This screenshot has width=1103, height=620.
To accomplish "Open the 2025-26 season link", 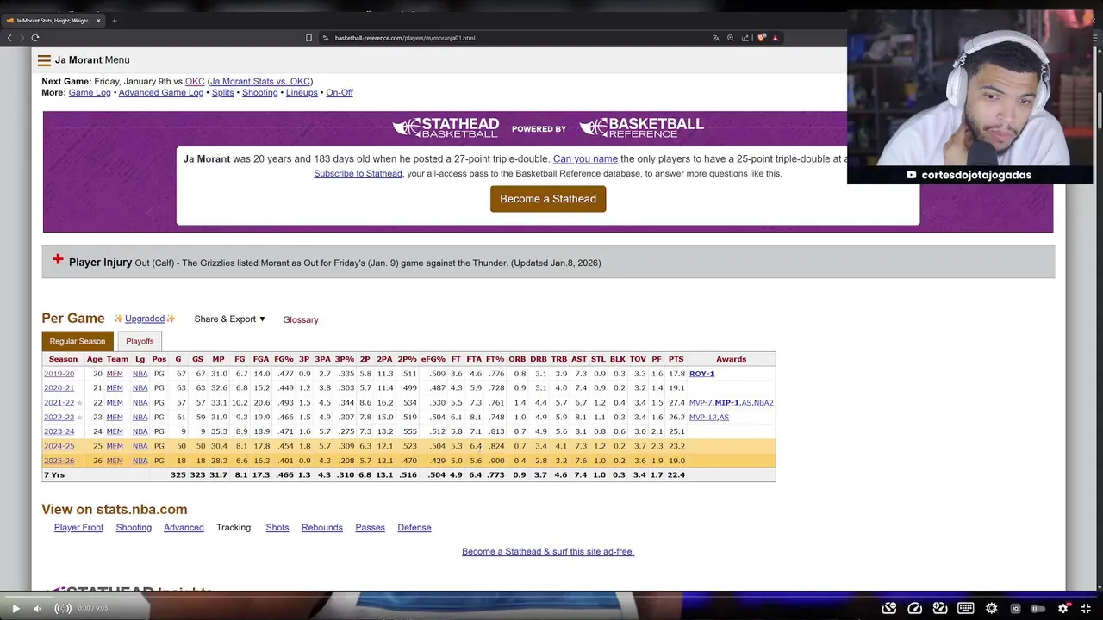I will click(x=59, y=461).
